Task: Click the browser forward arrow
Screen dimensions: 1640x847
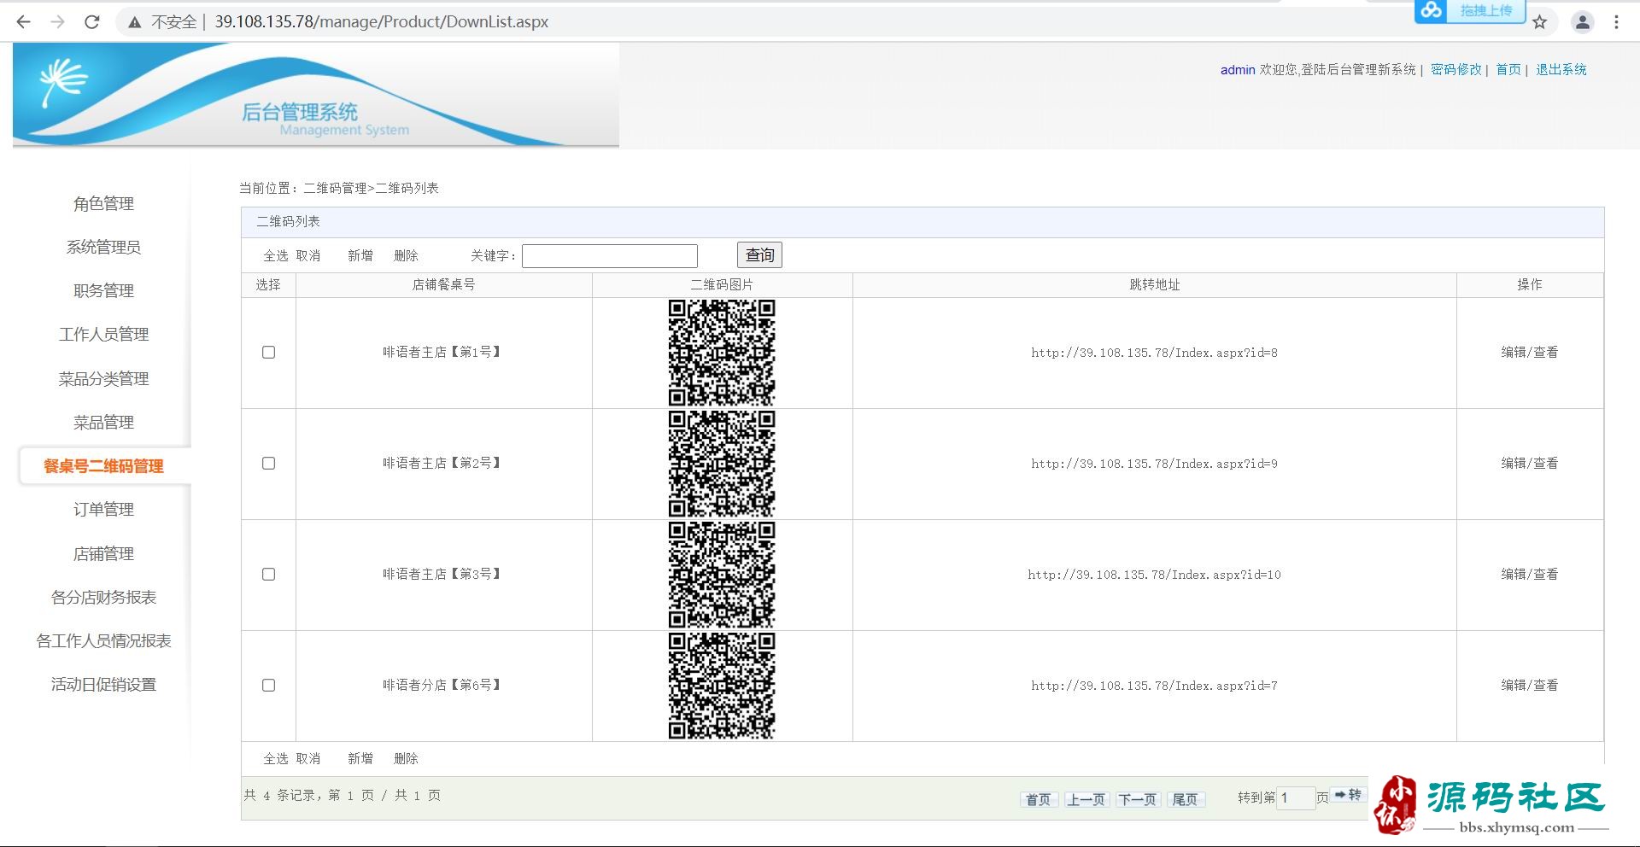Action: point(58,22)
